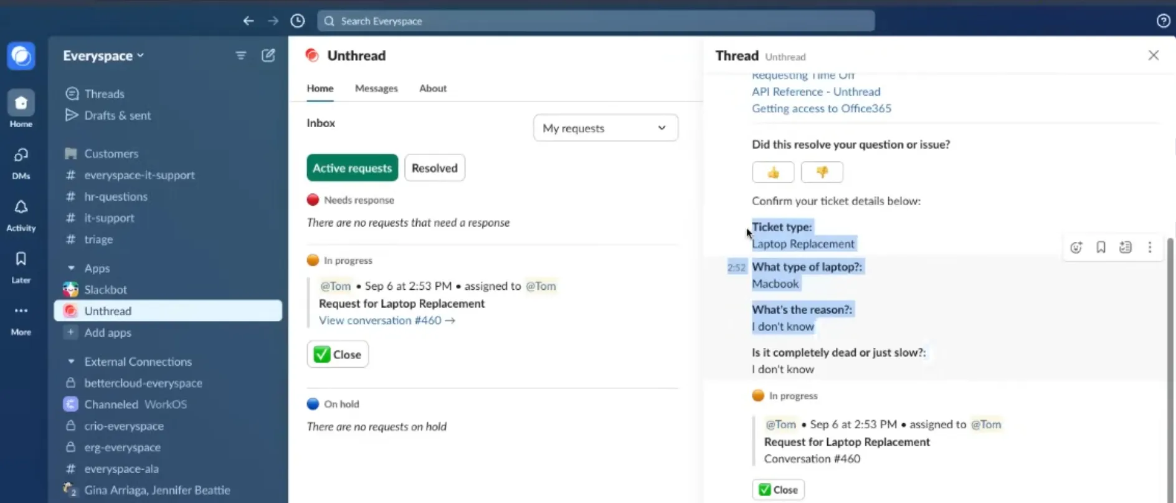Open the More ellipsis menu

[21, 319]
